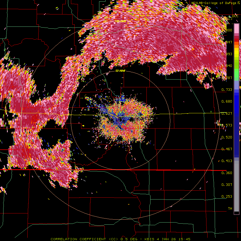The height and width of the screenshot is (241, 241).
Task: Click the TH threshold legend label
Action: point(230,209)
